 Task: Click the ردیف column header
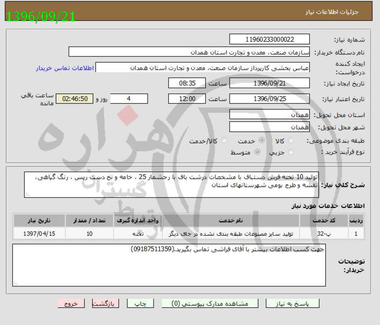tap(356, 220)
